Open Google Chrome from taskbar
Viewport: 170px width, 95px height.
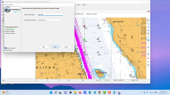(x=100, y=92)
